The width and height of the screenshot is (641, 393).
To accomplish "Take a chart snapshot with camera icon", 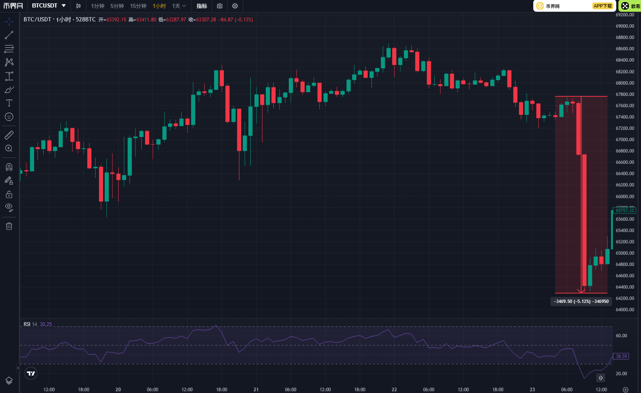I will (220, 6).
